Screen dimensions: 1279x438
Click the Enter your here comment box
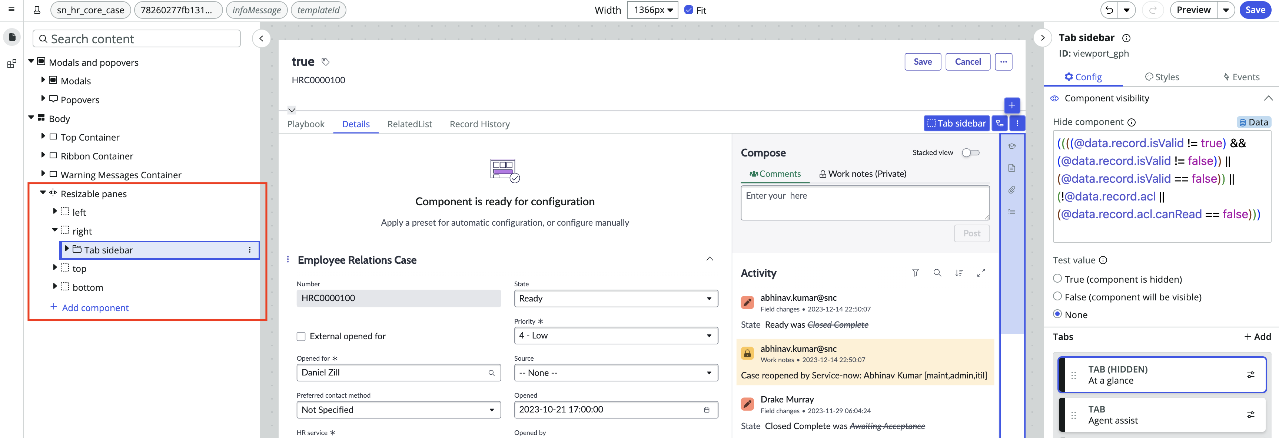pos(865,203)
